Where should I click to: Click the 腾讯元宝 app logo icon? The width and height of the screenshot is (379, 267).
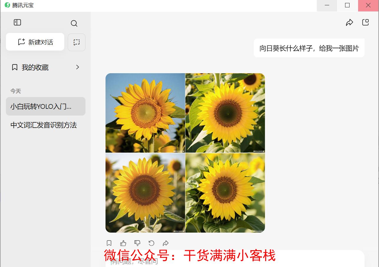point(7,5)
